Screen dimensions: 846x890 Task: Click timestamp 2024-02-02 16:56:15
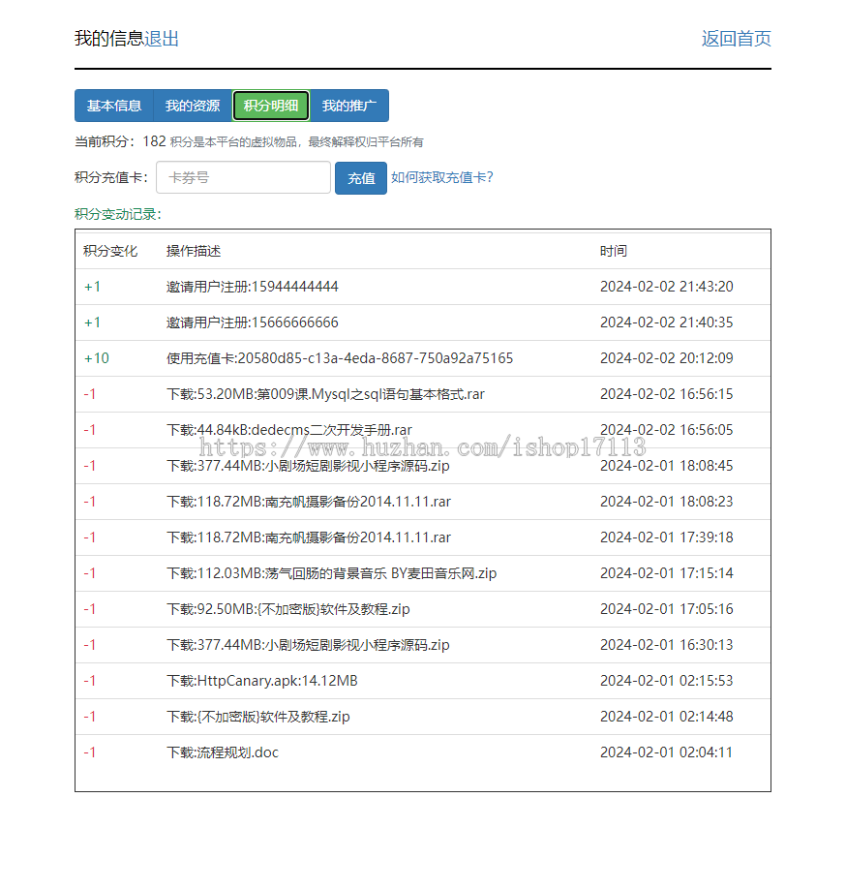[x=667, y=394]
